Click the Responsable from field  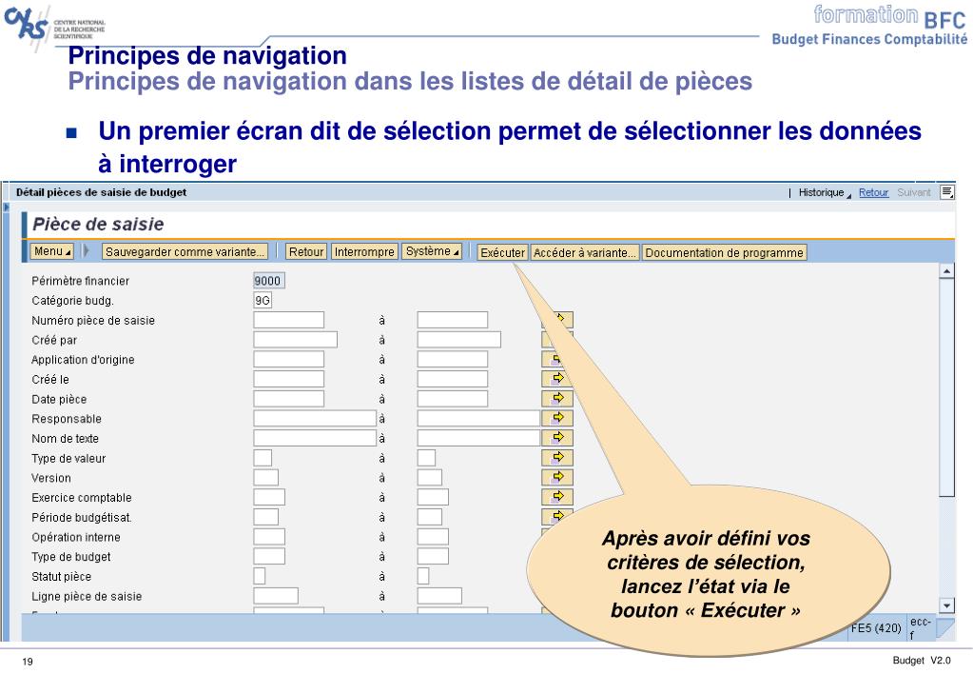click(315, 418)
